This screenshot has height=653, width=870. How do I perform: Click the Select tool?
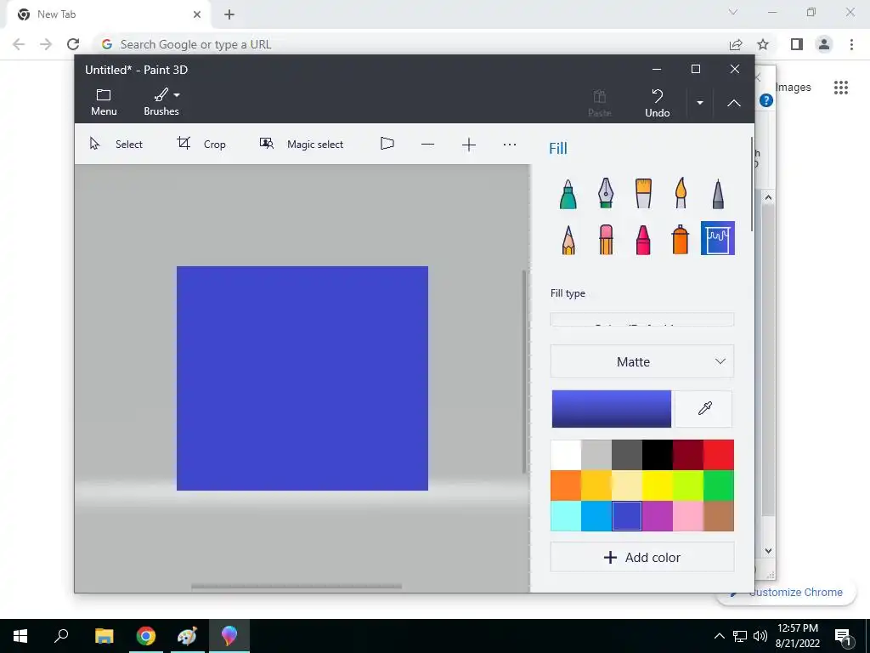pyautogui.click(x=116, y=144)
